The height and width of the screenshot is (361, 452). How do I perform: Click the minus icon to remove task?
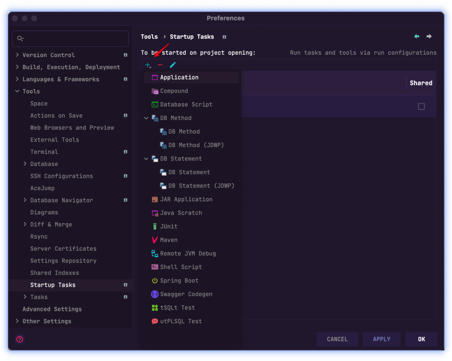coord(160,65)
